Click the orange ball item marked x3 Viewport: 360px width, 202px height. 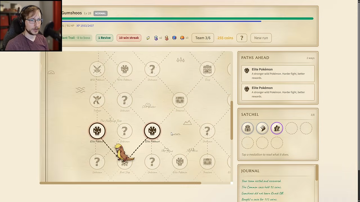(182, 38)
